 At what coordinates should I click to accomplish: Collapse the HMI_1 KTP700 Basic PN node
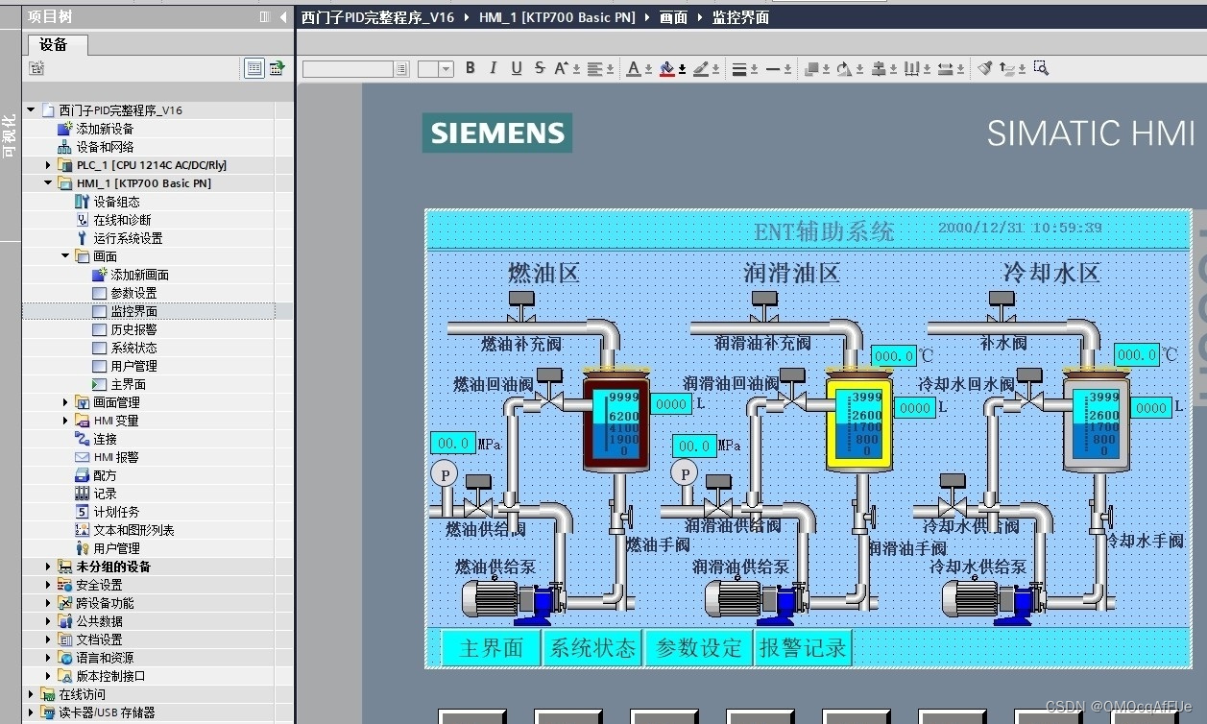(48, 183)
